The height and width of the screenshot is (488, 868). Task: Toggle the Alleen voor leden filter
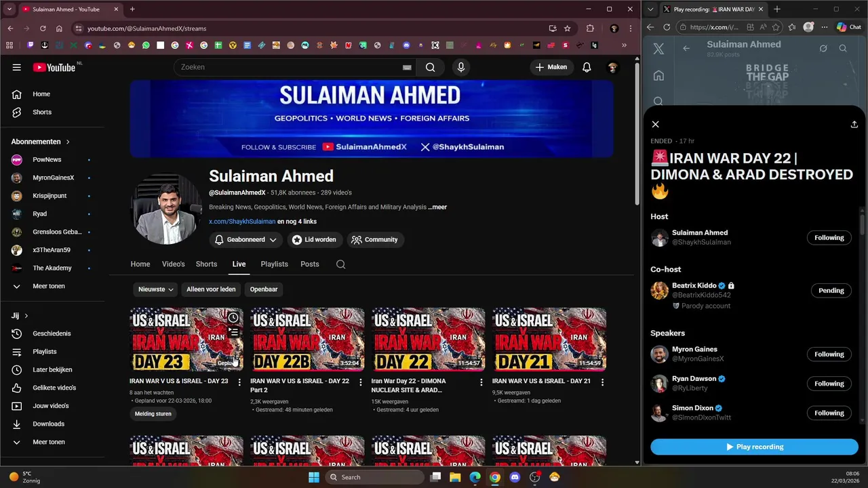211,289
